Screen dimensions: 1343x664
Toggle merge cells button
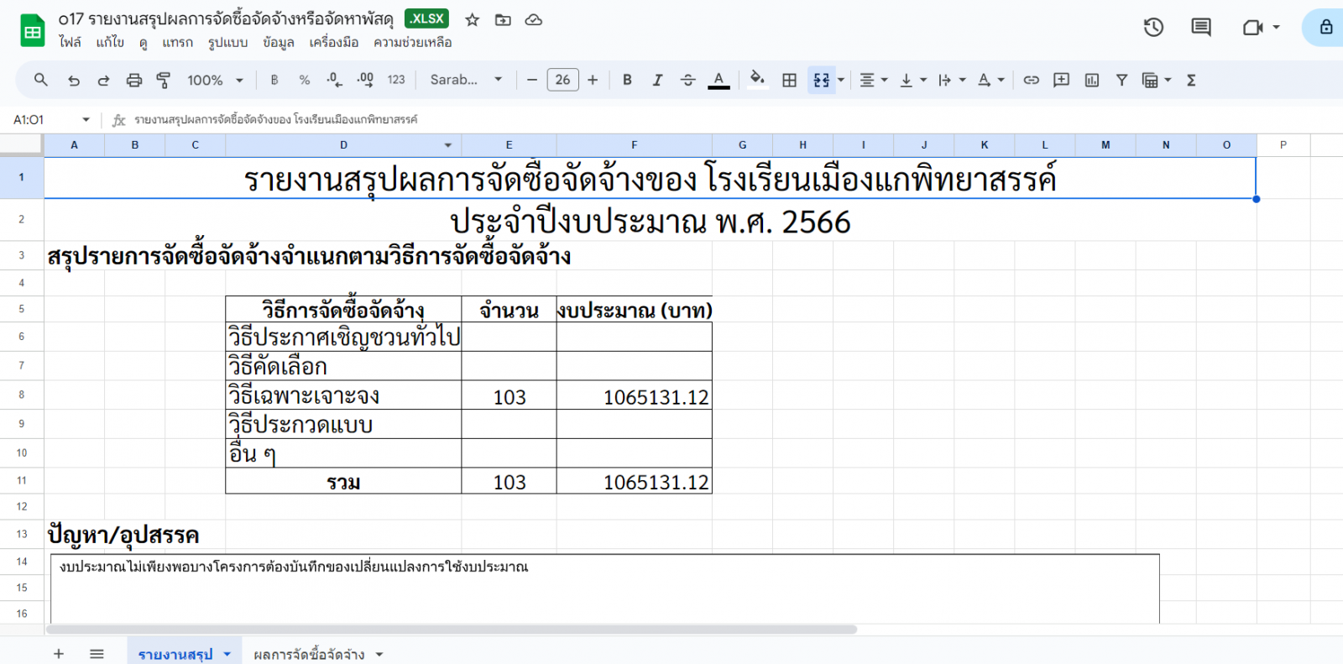[821, 80]
